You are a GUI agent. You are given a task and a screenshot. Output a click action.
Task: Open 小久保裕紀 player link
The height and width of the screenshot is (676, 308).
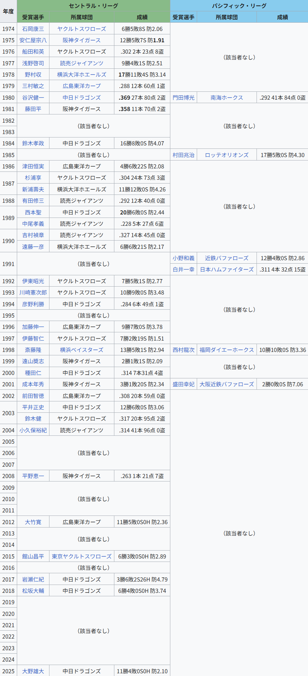click(33, 430)
